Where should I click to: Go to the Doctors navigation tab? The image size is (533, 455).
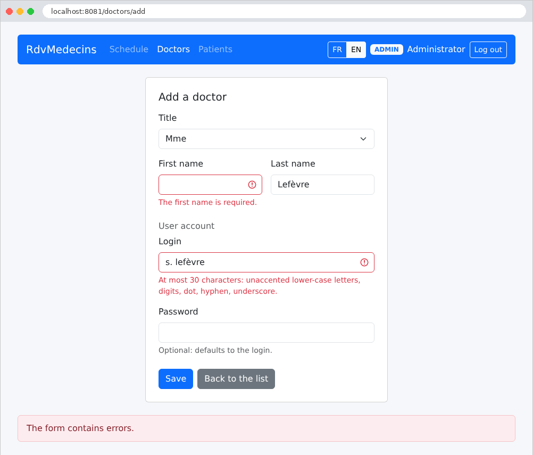(173, 49)
